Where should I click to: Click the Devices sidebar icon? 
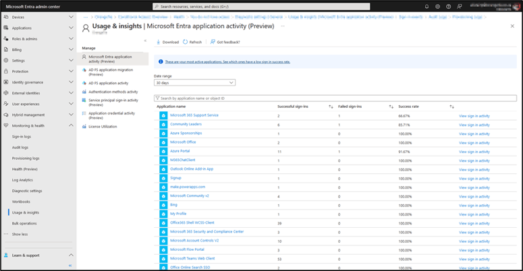[6, 17]
